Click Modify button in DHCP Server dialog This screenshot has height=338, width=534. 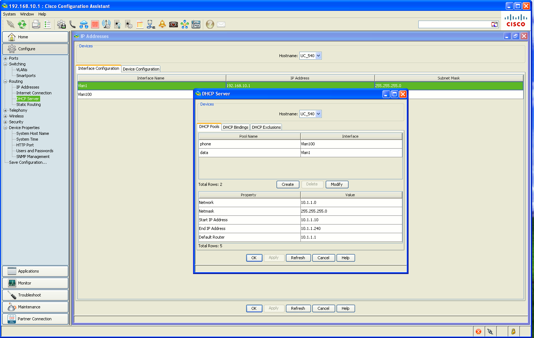(337, 184)
